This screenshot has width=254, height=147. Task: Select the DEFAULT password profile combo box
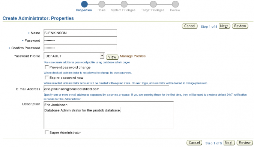click(74, 56)
